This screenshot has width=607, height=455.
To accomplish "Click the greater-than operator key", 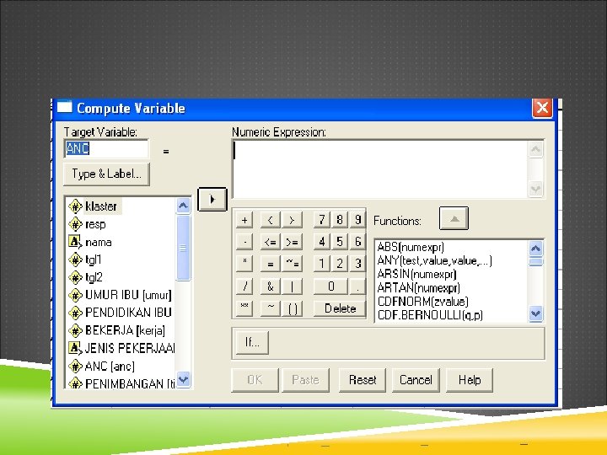I will [x=293, y=220].
